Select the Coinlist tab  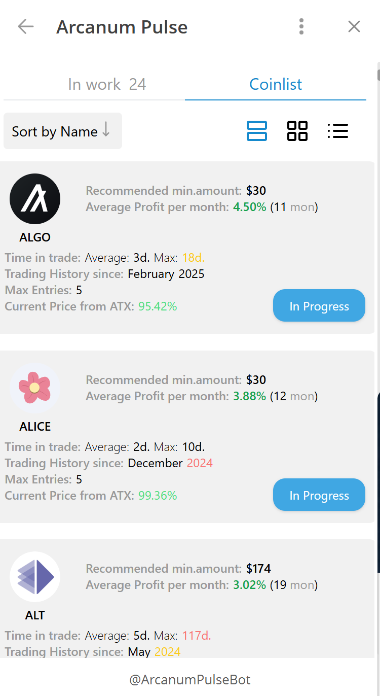click(x=276, y=84)
